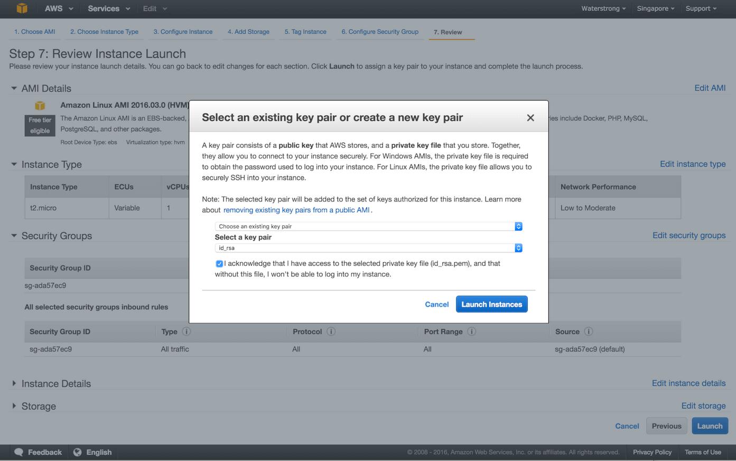
Task: Click info icon next to Source column
Action: tap(588, 331)
